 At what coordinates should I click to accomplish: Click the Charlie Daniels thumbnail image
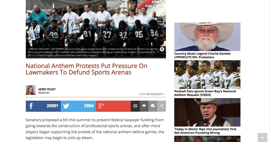click(207, 37)
